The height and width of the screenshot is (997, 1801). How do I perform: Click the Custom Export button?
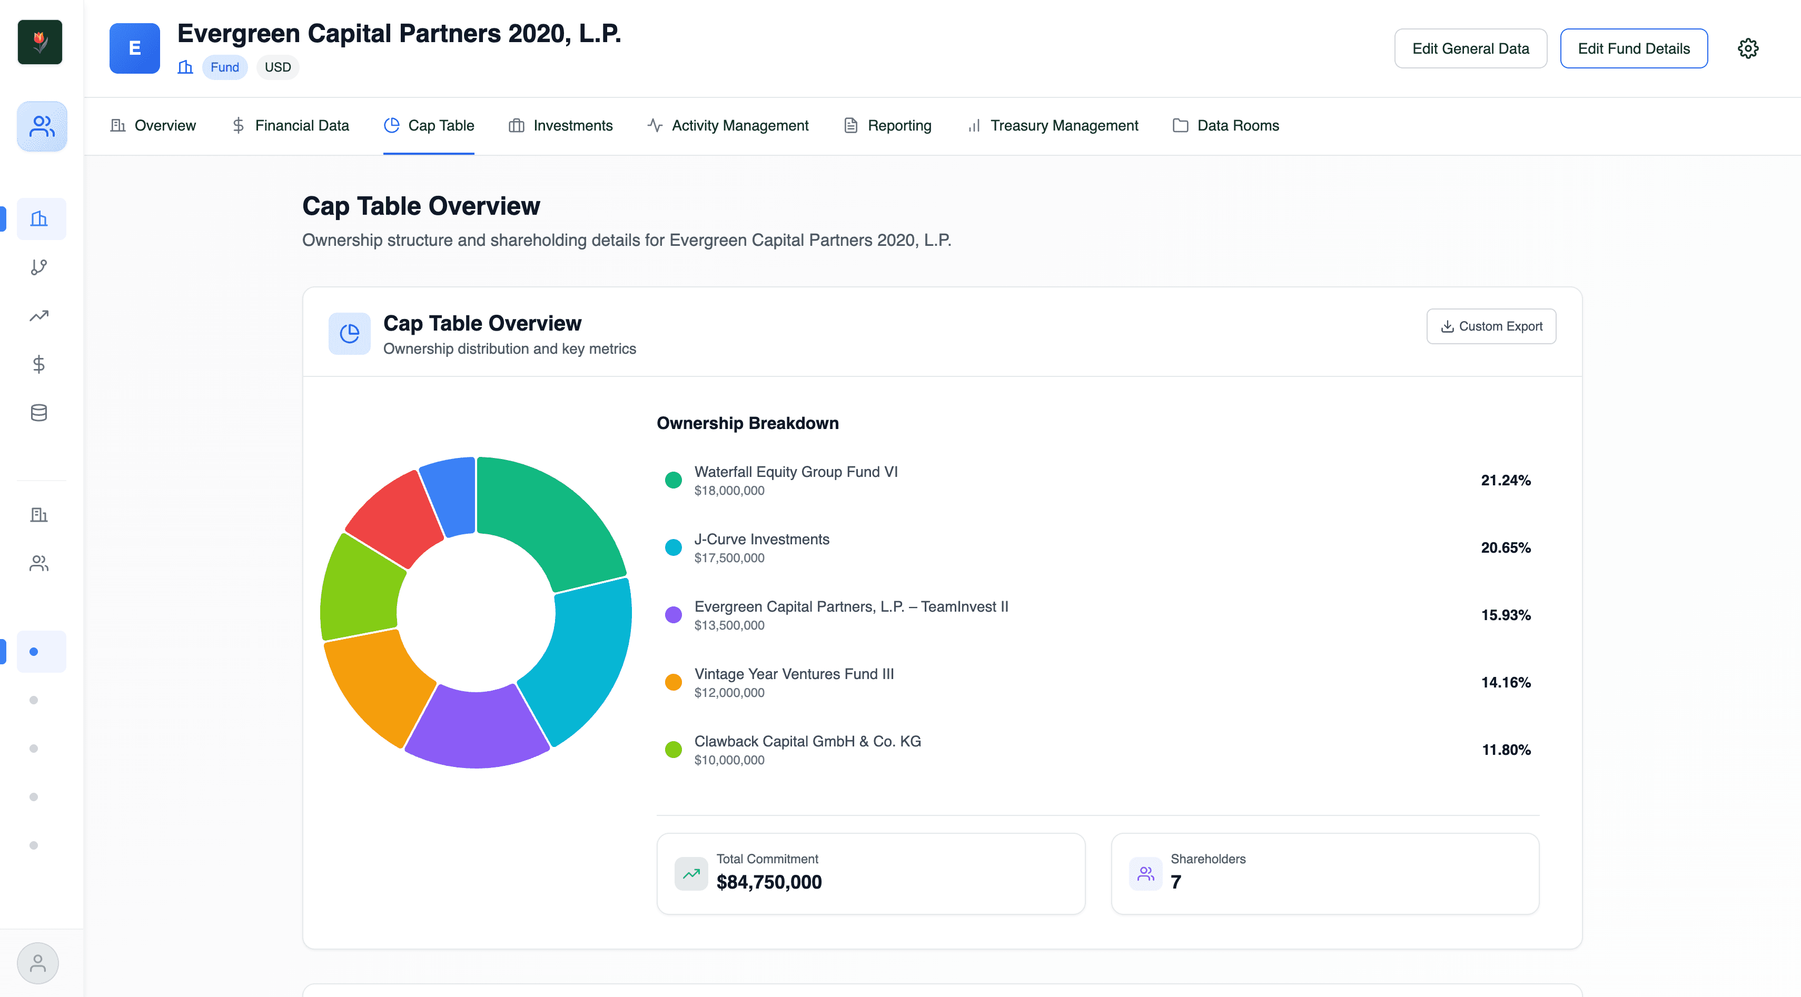[1491, 326]
